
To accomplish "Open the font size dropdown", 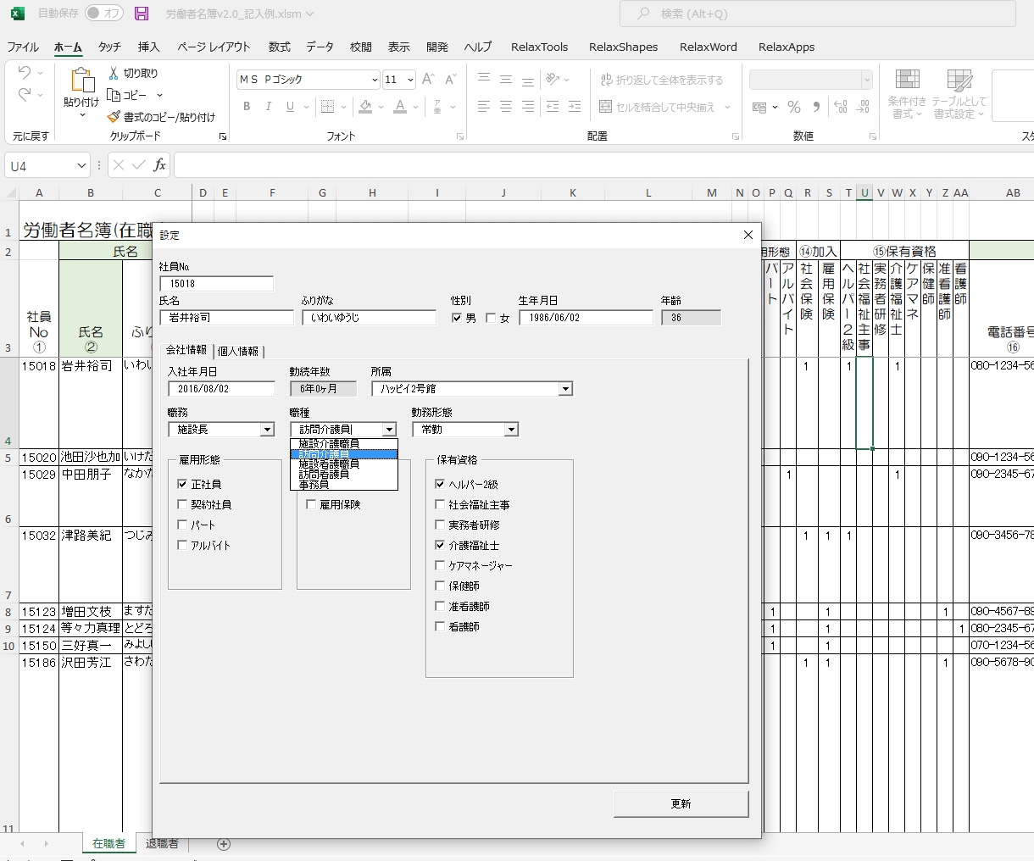I will click(x=411, y=80).
